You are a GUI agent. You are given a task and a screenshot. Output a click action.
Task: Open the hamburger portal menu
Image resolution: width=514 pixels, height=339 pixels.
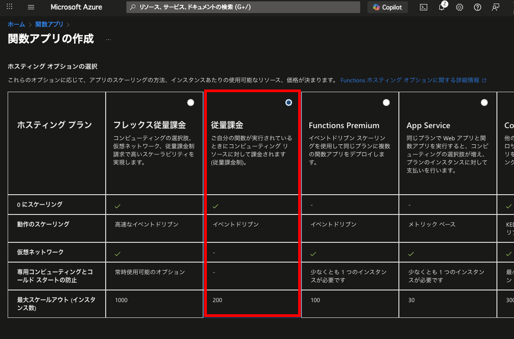click(31, 7)
